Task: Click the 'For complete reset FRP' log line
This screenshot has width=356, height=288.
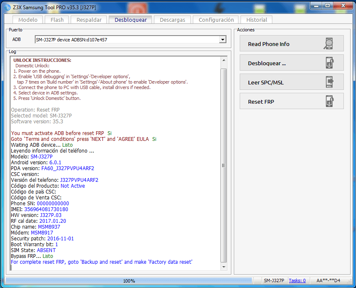Action: [102, 262]
